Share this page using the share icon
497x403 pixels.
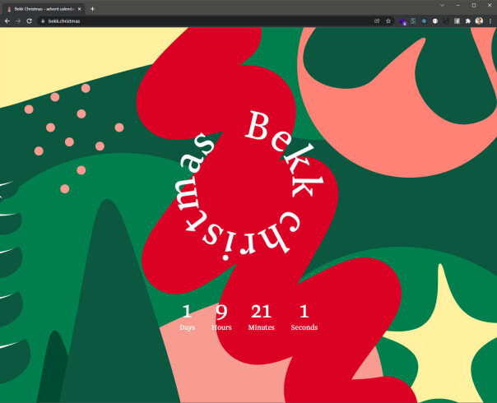click(x=377, y=21)
